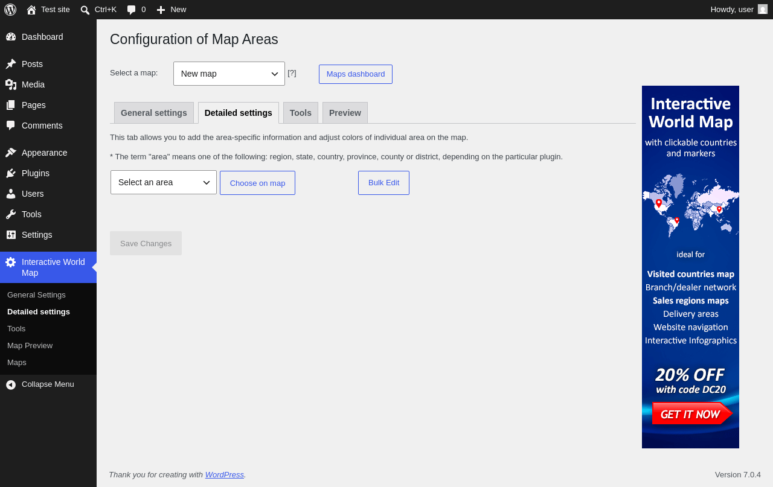Click the Bulk Edit button
This screenshot has height=487, width=773.
pyautogui.click(x=383, y=183)
